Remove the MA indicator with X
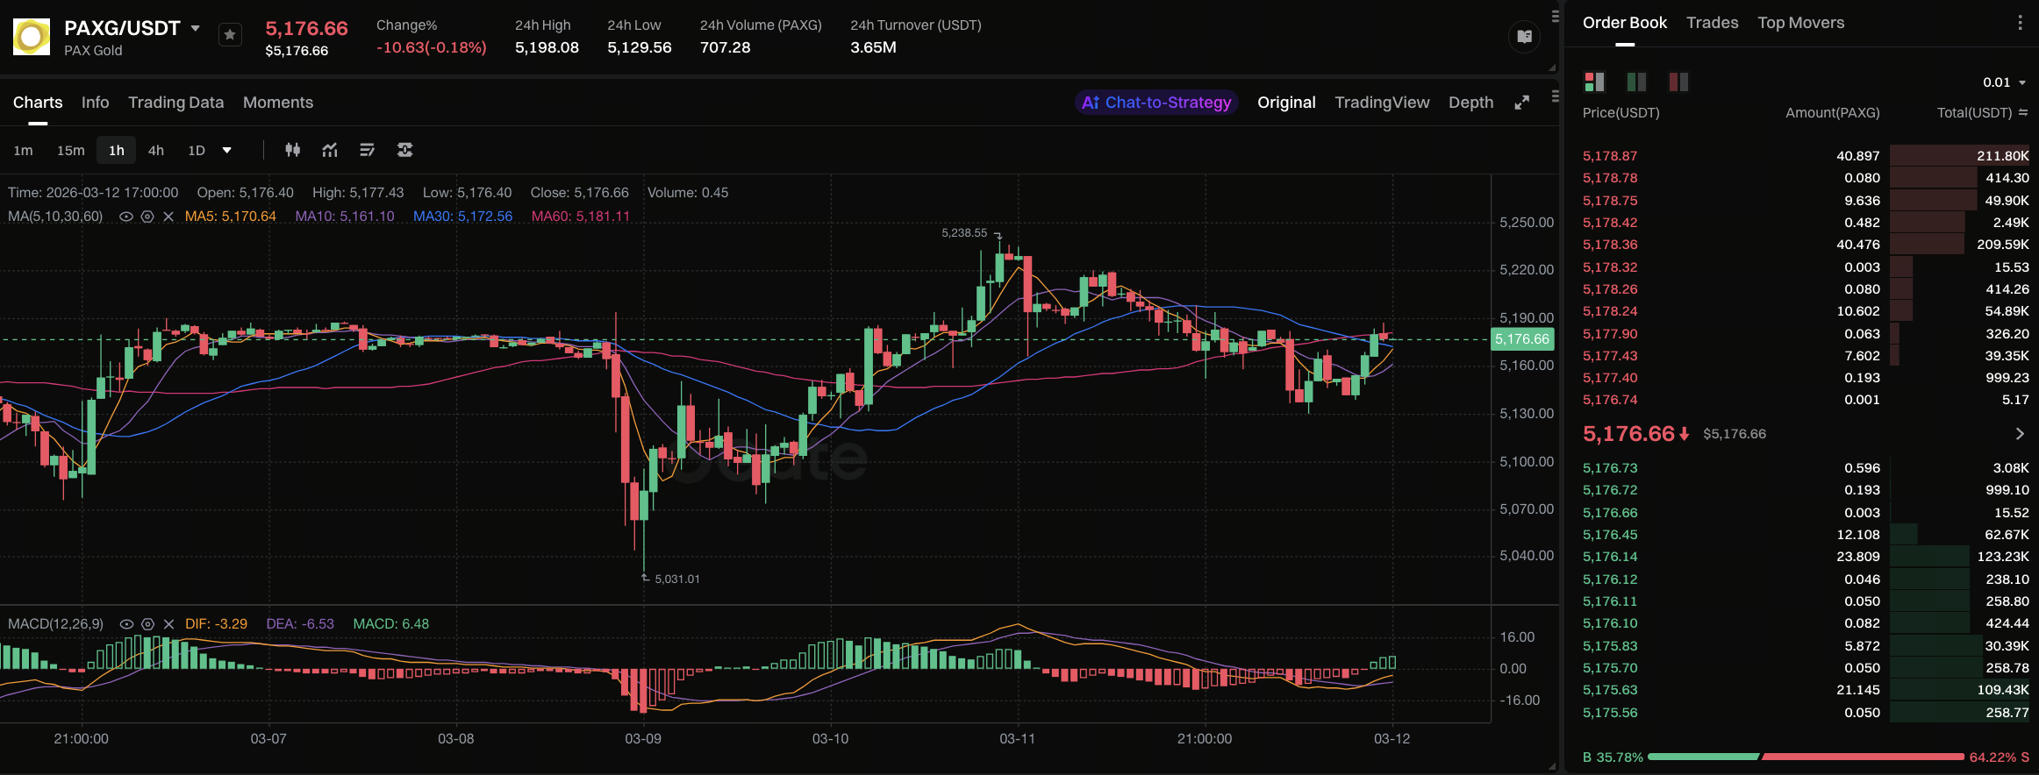2039x775 pixels. click(168, 217)
